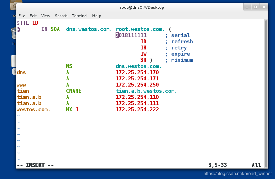Screen dimensions: 275x179
Task: Click the CNAME record type
Action: (x=74, y=91)
